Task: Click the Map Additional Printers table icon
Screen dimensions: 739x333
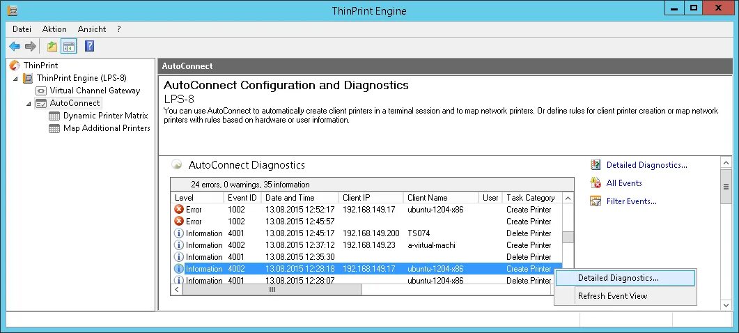Action: tap(54, 128)
